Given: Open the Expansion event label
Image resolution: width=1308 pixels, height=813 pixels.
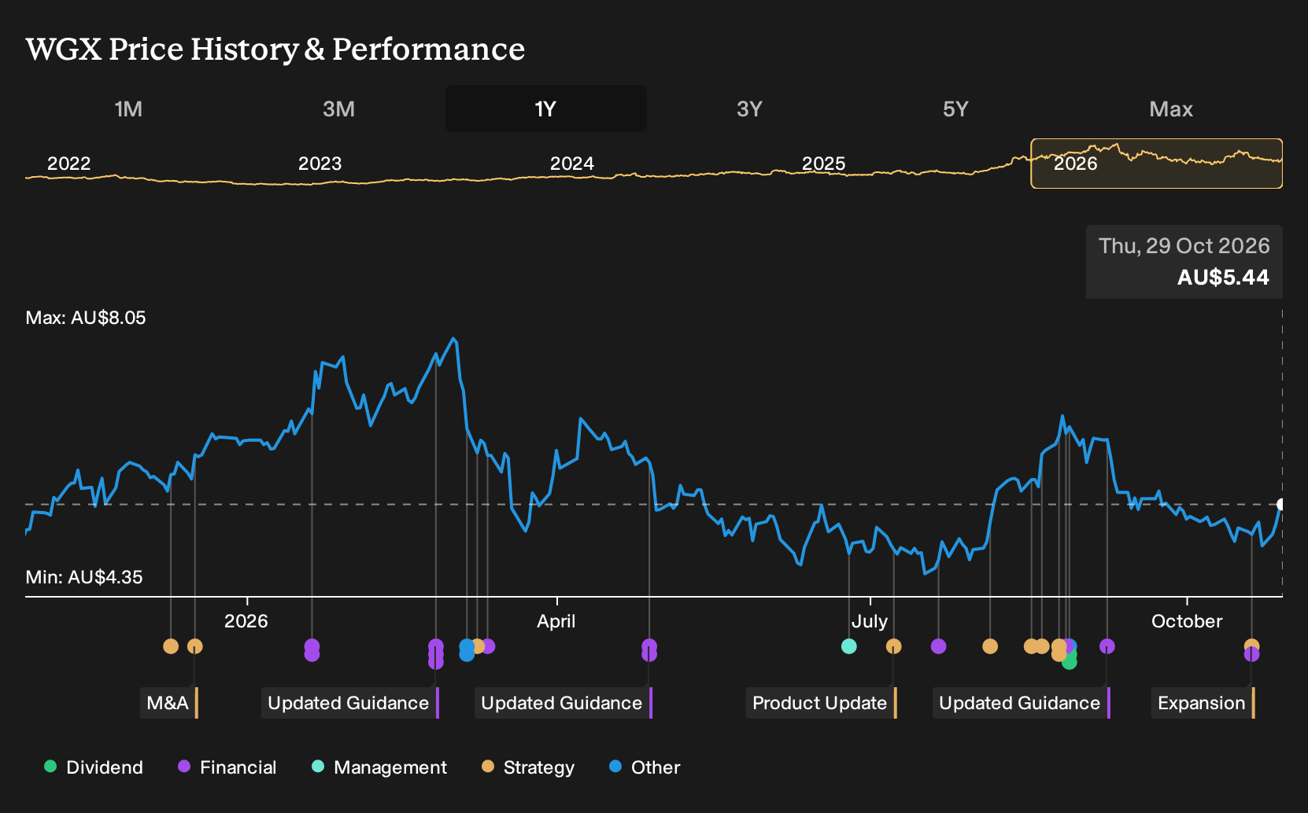Looking at the screenshot, I should [1203, 703].
